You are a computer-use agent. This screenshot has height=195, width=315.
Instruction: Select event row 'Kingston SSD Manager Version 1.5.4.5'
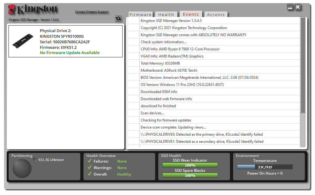point(214,21)
